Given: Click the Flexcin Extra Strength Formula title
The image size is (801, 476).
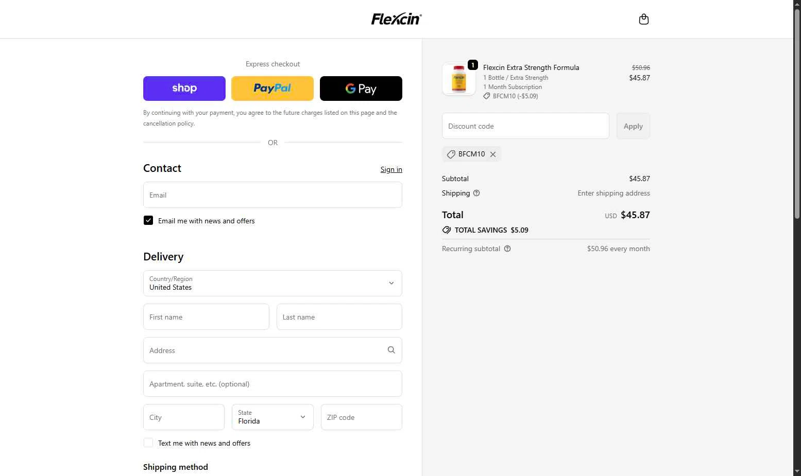Looking at the screenshot, I should click(x=531, y=67).
